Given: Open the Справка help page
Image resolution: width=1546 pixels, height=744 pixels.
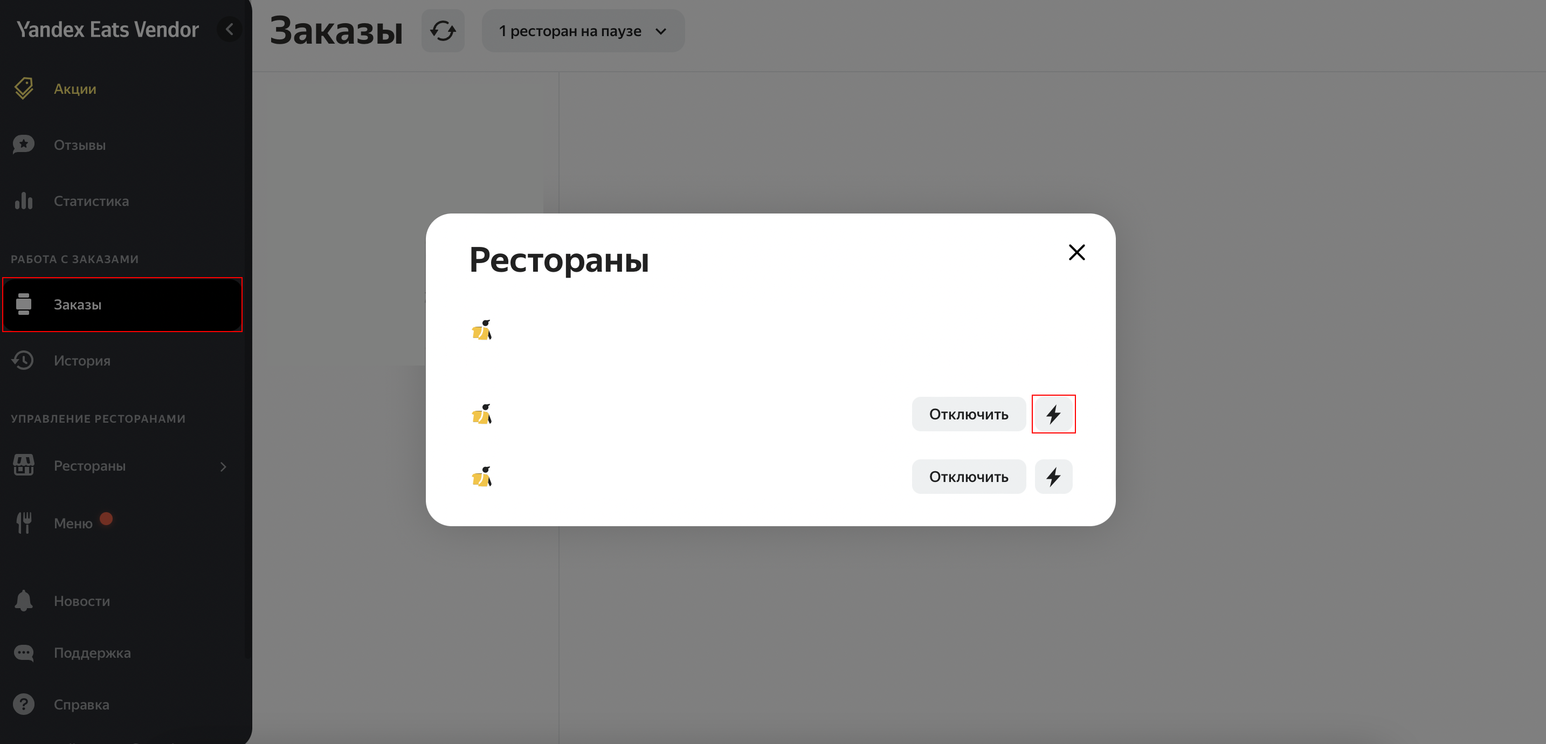Looking at the screenshot, I should (81, 704).
